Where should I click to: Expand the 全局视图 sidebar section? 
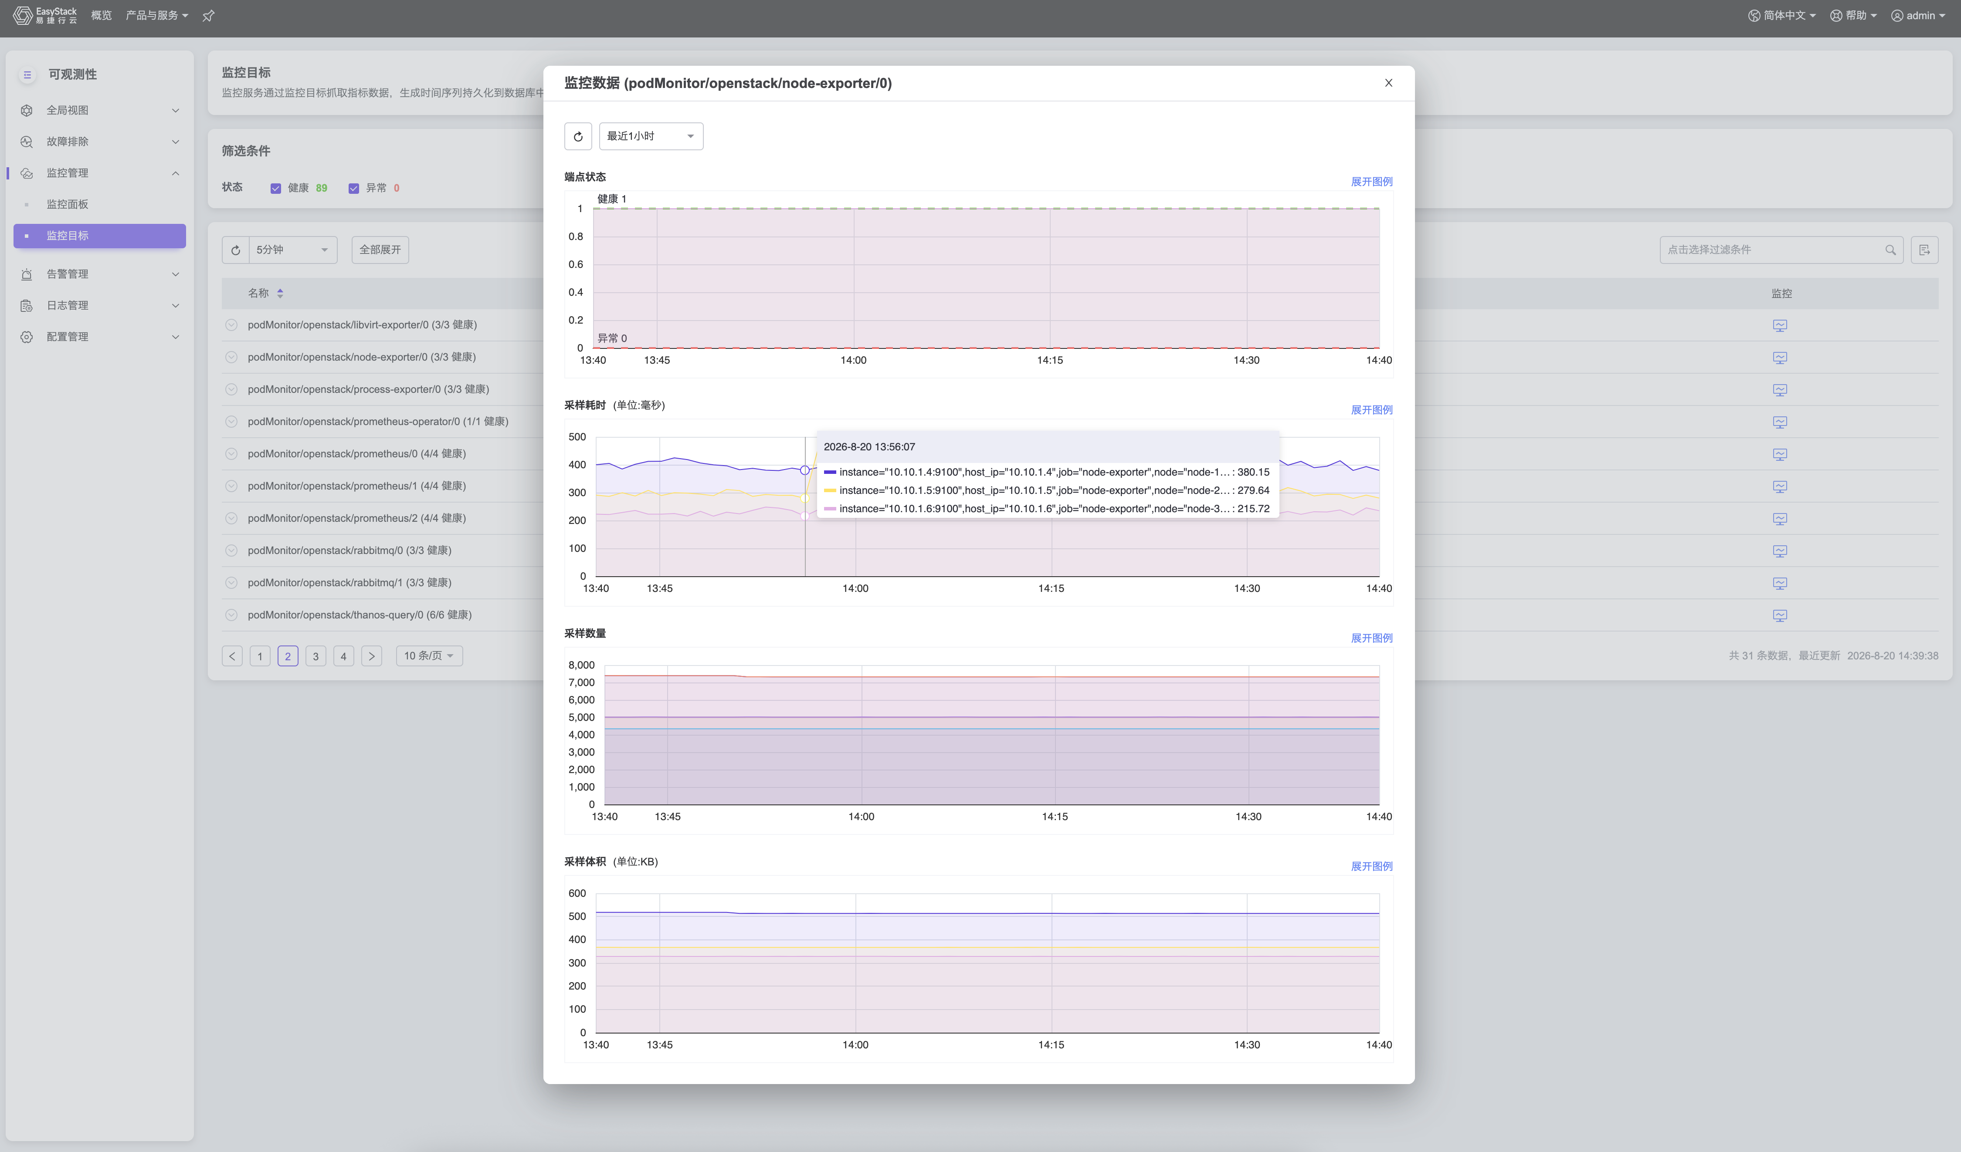click(100, 111)
